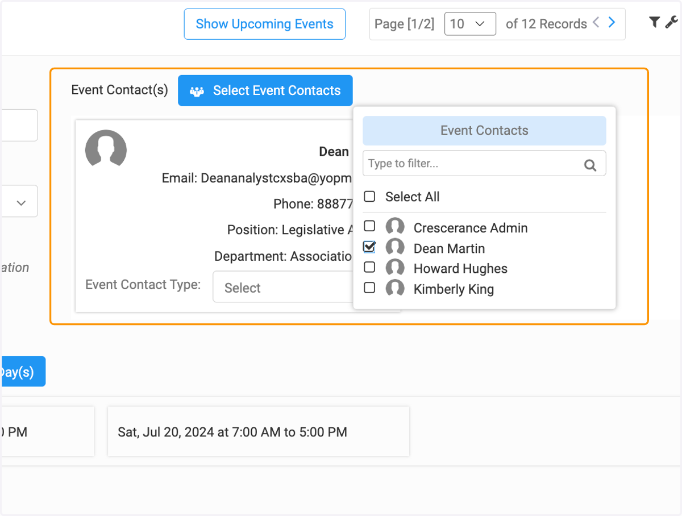
Task: Check the Select All checkbox
Action: click(x=369, y=197)
